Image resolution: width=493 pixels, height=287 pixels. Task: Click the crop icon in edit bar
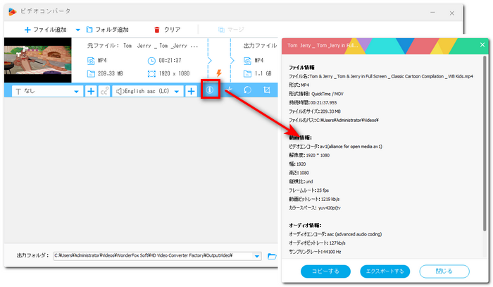(x=267, y=90)
